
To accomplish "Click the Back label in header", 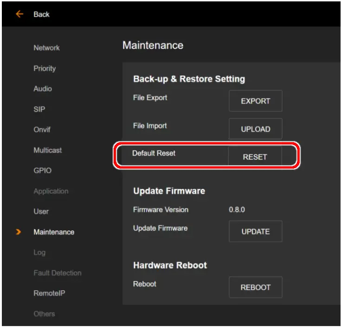I will [x=41, y=14].
